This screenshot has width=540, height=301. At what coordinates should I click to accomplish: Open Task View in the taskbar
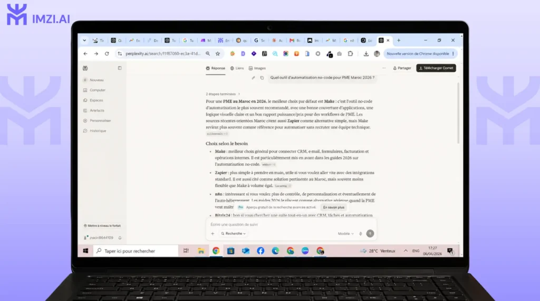(x=186, y=251)
